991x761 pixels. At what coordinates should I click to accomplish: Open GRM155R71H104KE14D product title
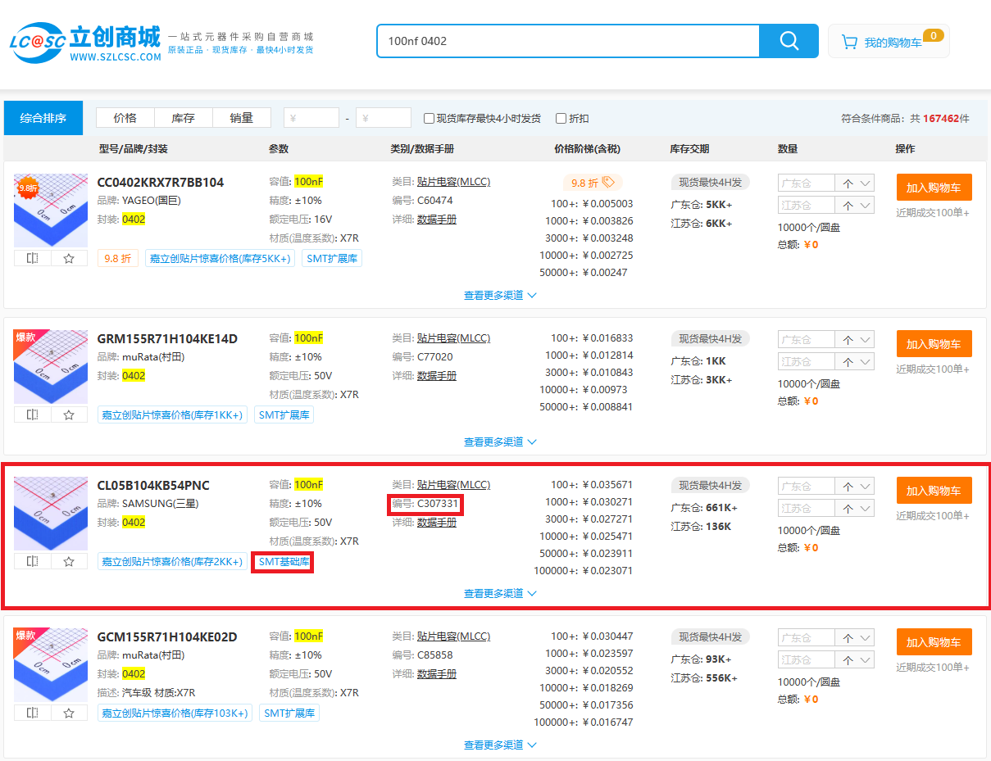[x=167, y=338]
